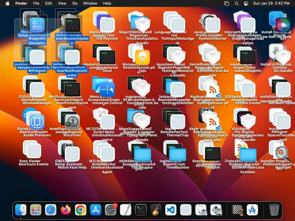Launch Google Chrome from the Dock
Viewport: 295px width, 221px height.
(81, 209)
